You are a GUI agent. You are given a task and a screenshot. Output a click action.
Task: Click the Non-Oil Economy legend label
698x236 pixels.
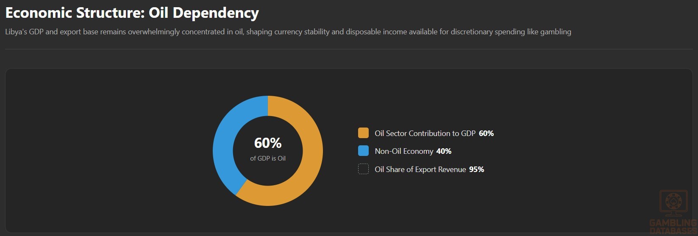pos(404,151)
